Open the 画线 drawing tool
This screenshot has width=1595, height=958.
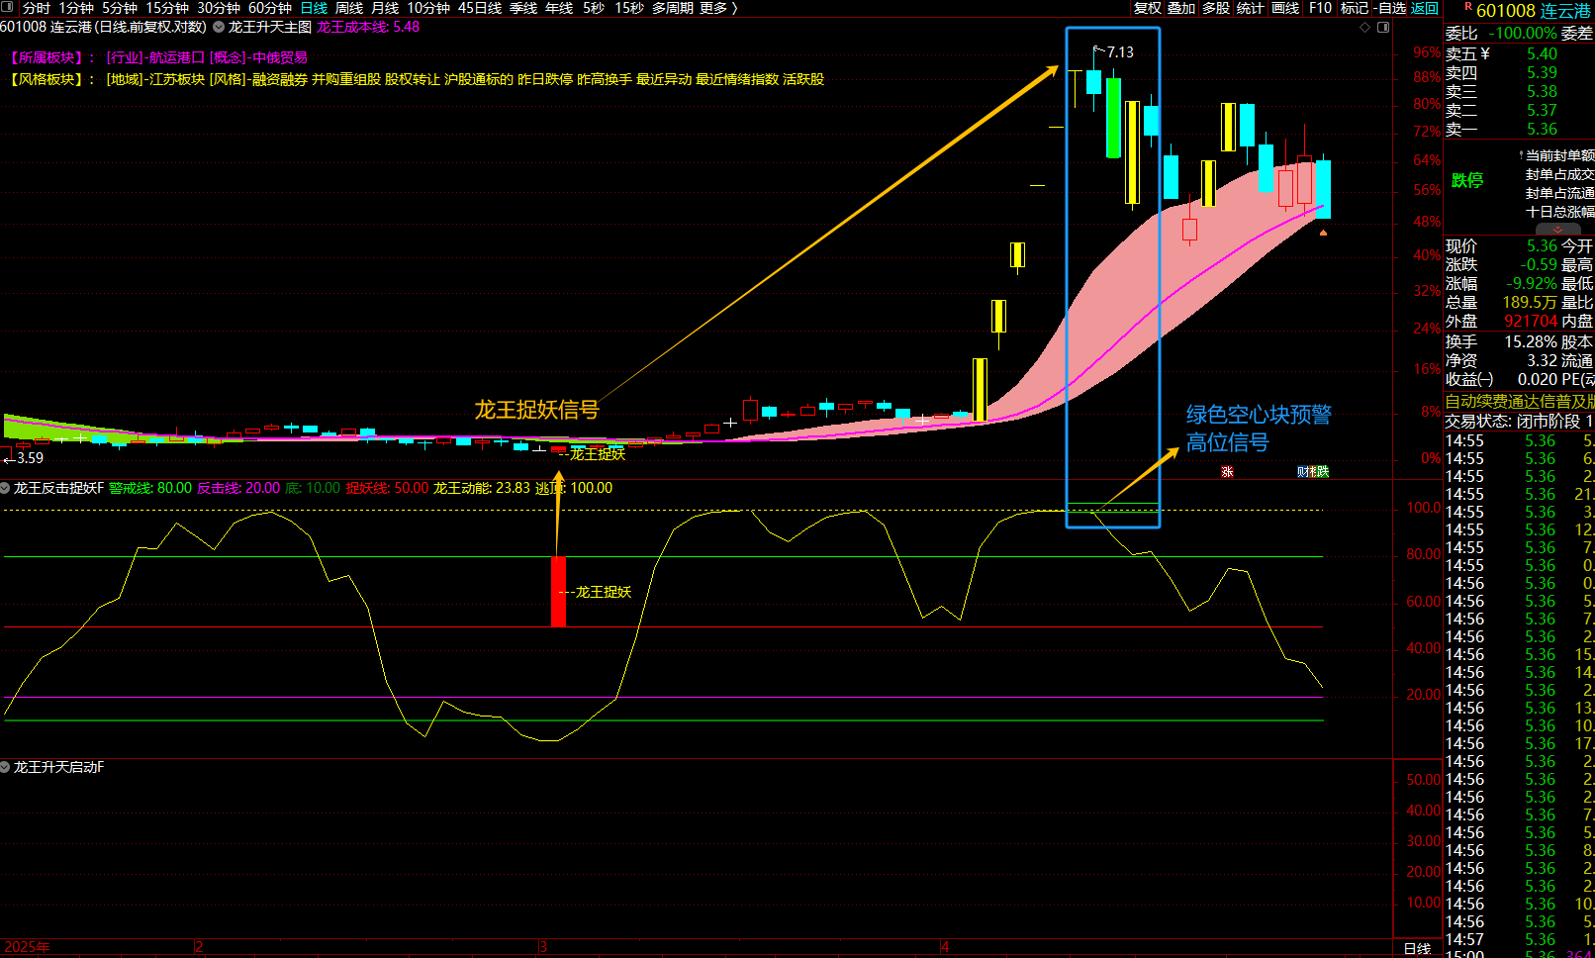coord(1285,8)
